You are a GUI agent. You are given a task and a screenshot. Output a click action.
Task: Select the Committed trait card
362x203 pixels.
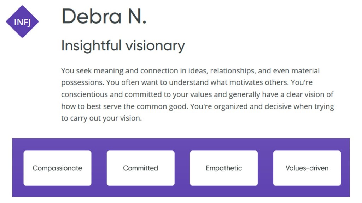point(140,168)
